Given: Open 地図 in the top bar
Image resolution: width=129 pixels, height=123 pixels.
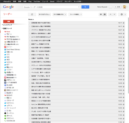Looking at the screenshot, I should [x=25, y=2].
